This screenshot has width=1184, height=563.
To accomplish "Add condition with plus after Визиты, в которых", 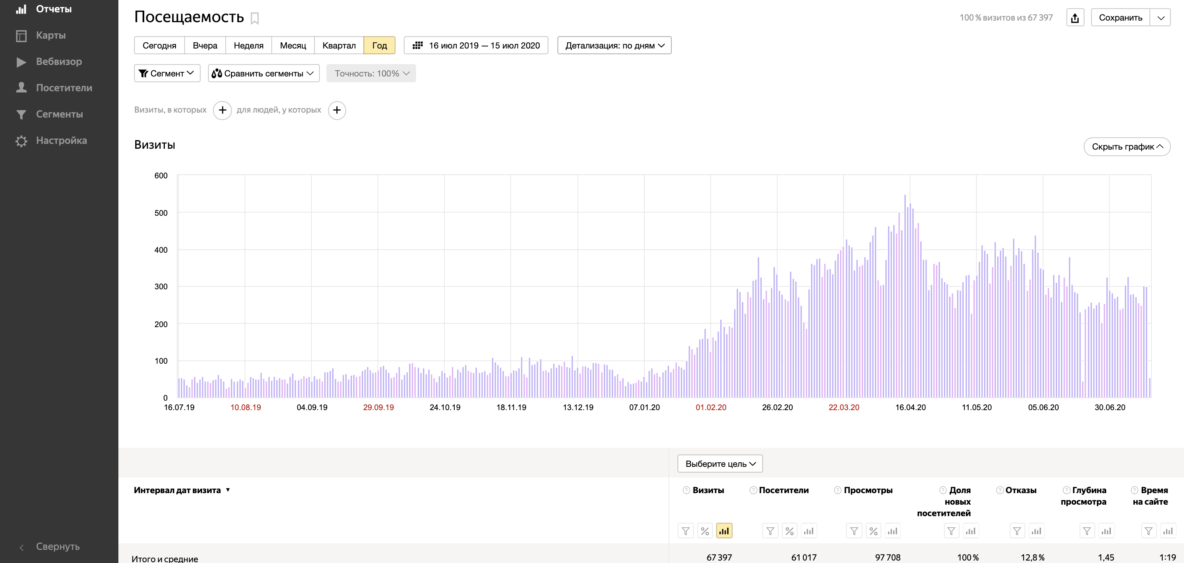I will [222, 110].
